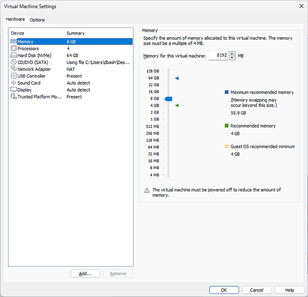Select the Hard Disk (NVMe) row
The height and width of the screenshot is (297, 308).
[71, 55]
